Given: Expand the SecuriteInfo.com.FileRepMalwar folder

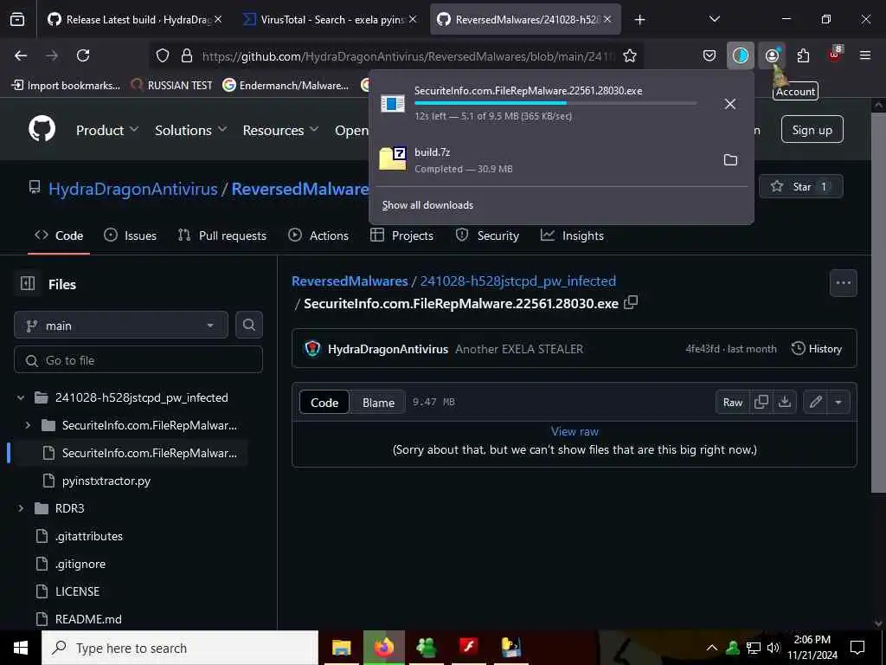Looking at the screenshot, I should 28,425.
